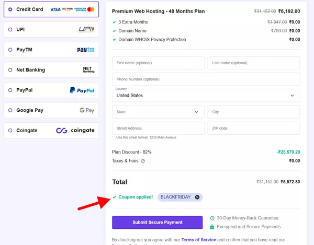Viewport: 314px width, 245px height.
Task: Click the 30-Day Money-Back Guarantee clock icon
Action: (212, 218)
